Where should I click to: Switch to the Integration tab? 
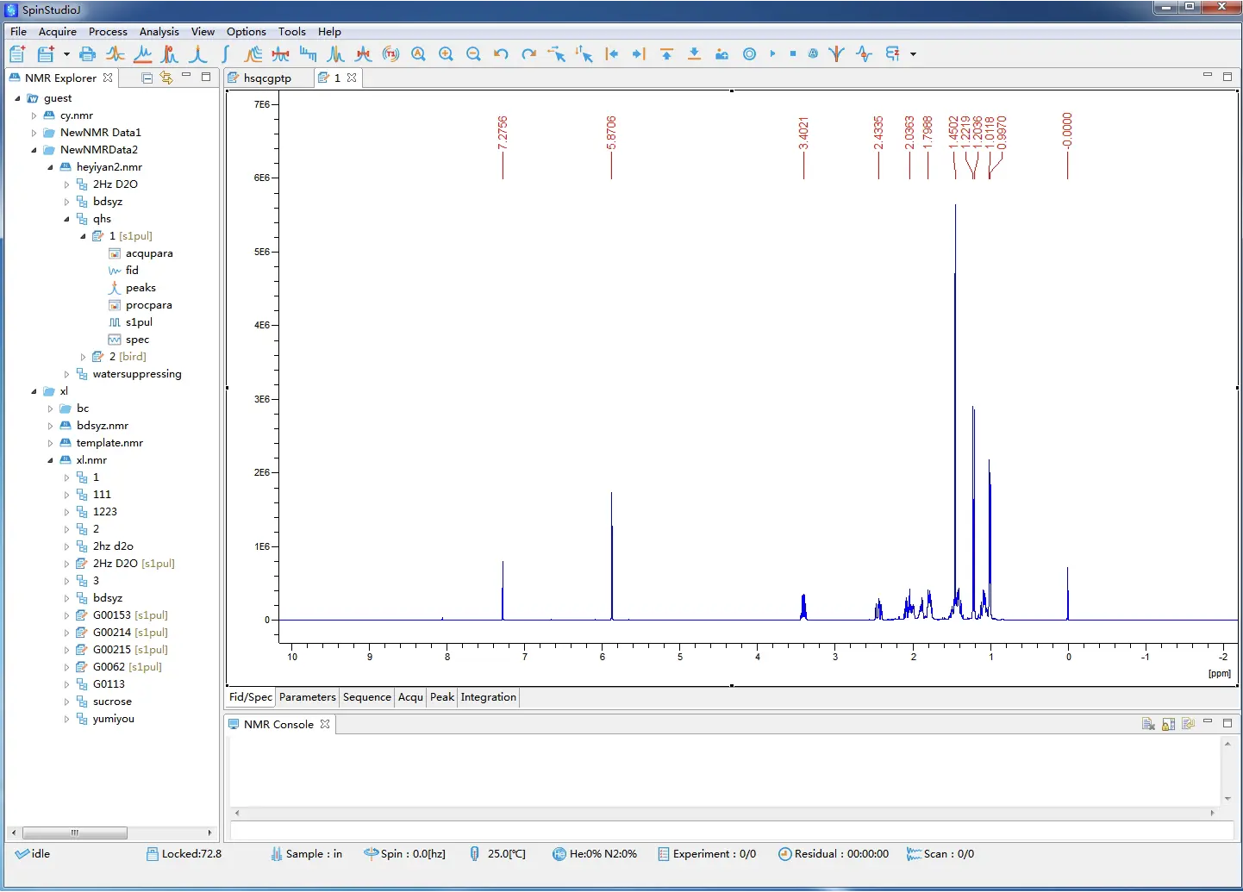tap(488, 697)
